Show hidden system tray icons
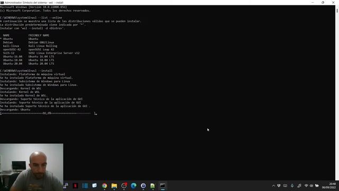The width and height of the screenshot is (339, 191). (x=273, y=186)
